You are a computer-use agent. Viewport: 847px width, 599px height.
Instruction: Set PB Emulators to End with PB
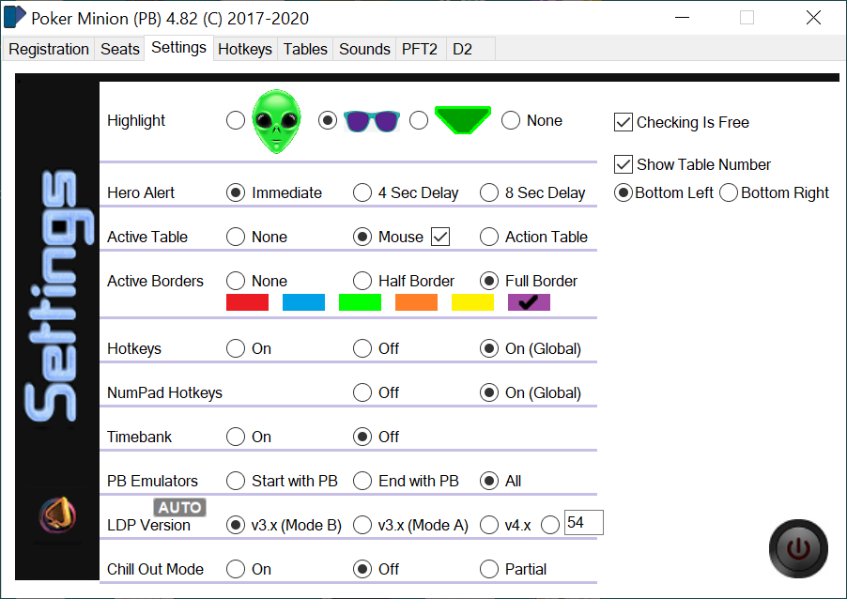pyautogui.click(x=362, y=481)
